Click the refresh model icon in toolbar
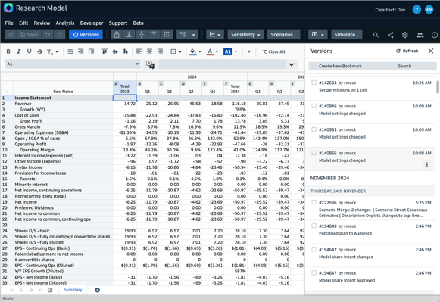This screenshot has height=302, width=440. pos(11,35)
